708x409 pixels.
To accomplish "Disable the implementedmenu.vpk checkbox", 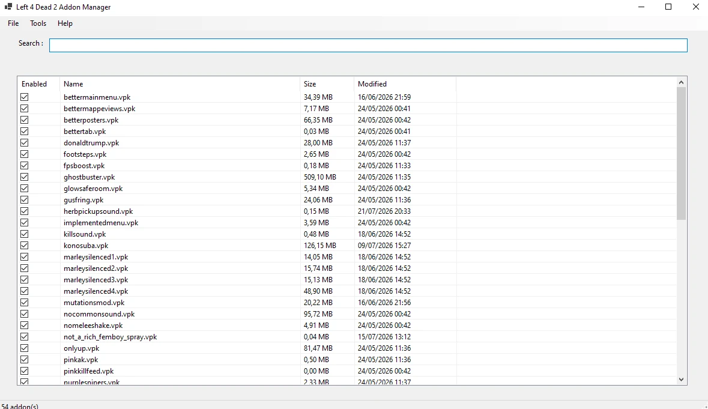I will [25, 223].
